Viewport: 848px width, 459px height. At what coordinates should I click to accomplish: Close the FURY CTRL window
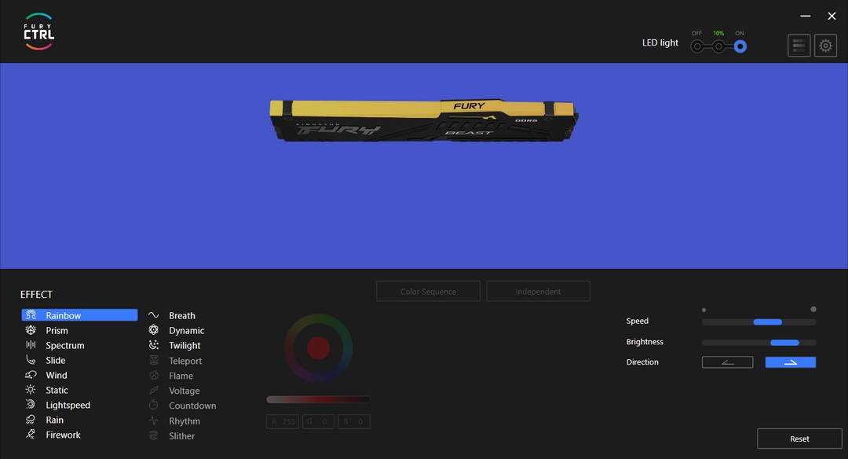(832, 17)
